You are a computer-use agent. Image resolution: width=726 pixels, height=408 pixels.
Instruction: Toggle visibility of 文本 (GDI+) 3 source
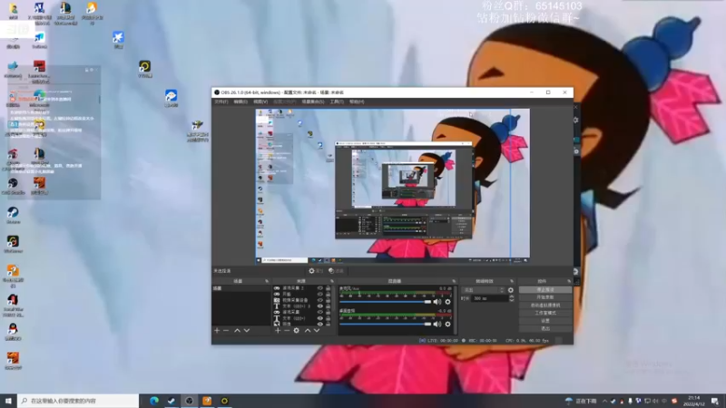(x=320, y=306)
